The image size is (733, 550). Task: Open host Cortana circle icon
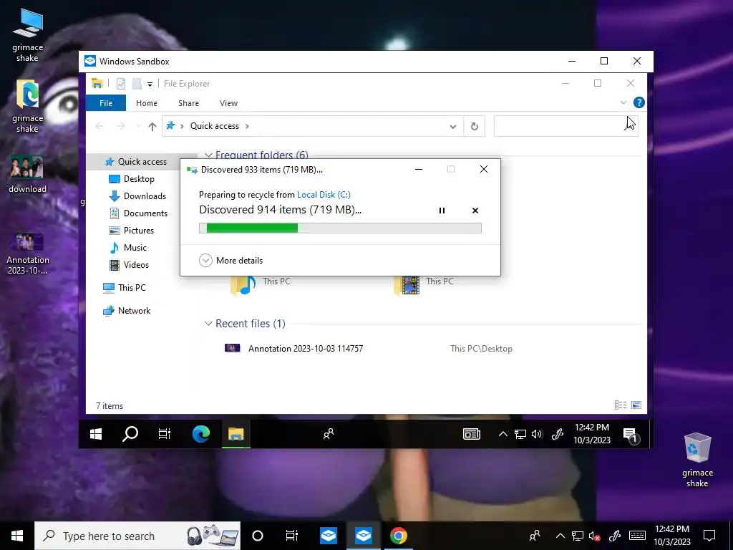pos(258,536)
